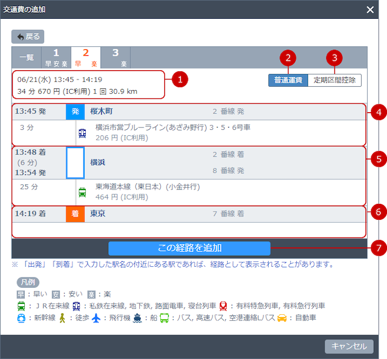Click the 飛行機 airplane legend icon
387x359 pixels.
(96, 318)
